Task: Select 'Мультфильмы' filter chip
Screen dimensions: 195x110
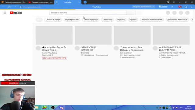Action: click(72, 20)
